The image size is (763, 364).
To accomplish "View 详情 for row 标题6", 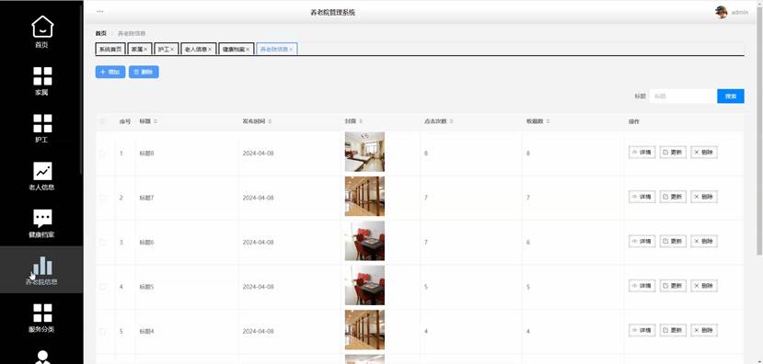I will click(642, 242).
